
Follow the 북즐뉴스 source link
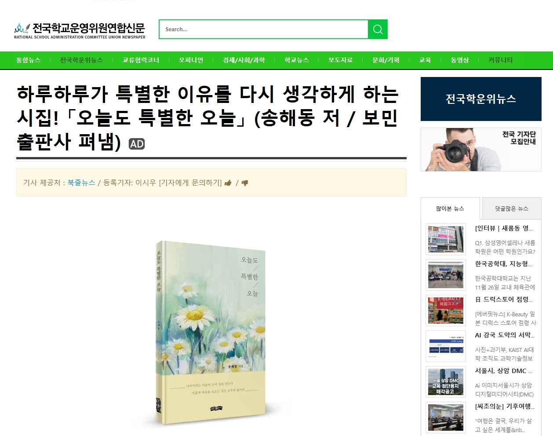(x=81, y=183)
